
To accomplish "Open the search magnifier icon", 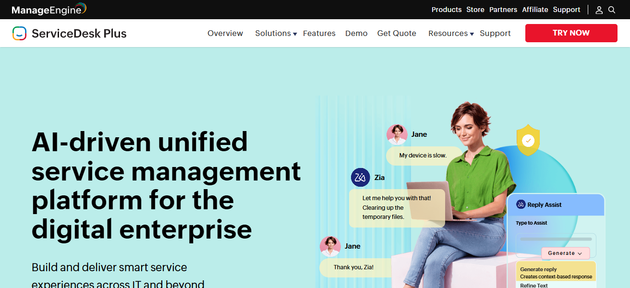I will coord(612,10).
